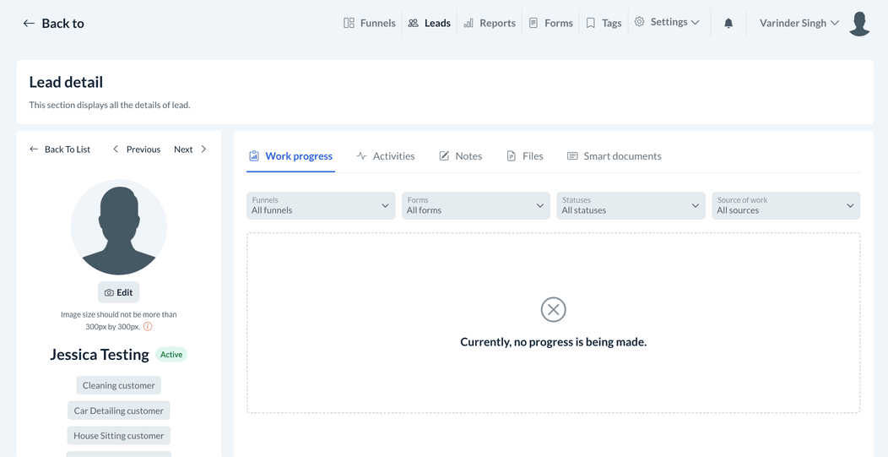Go Back To List

60,150
